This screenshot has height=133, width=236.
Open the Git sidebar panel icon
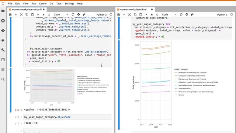pyautogui.click(x=3, y=30)
